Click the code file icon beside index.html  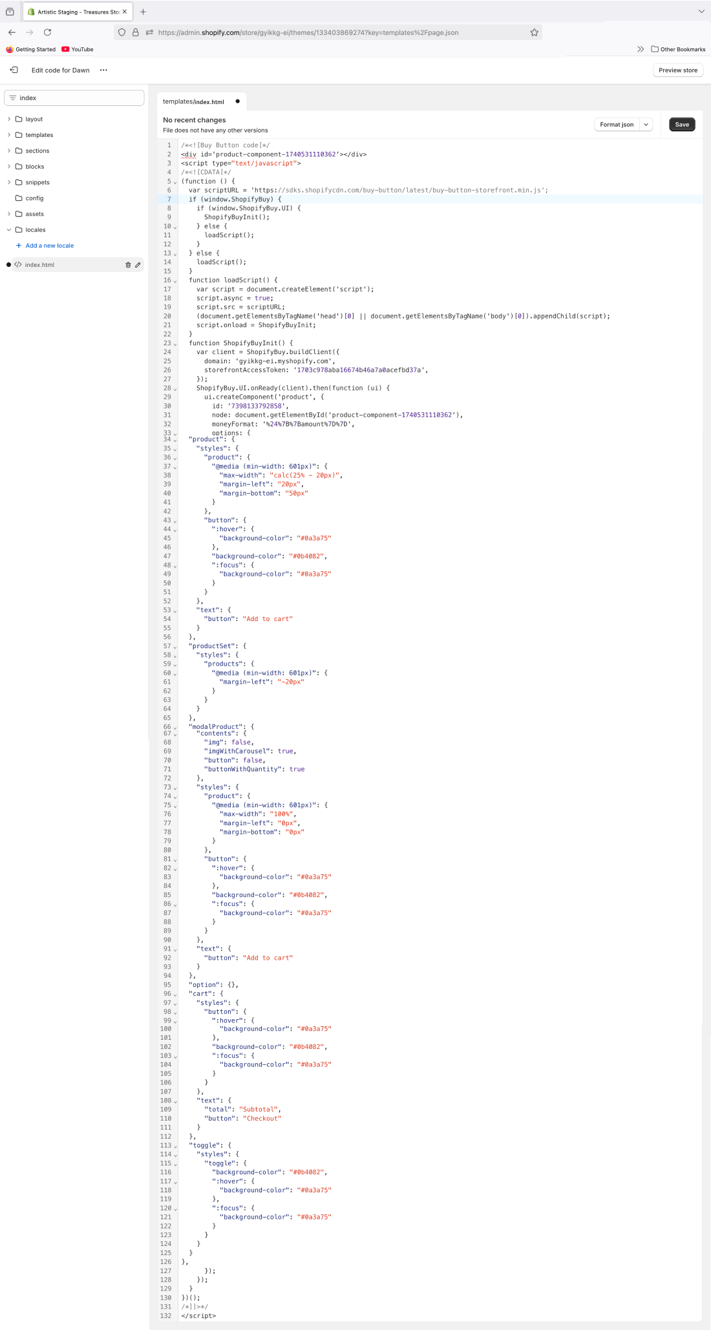point(18,265)
